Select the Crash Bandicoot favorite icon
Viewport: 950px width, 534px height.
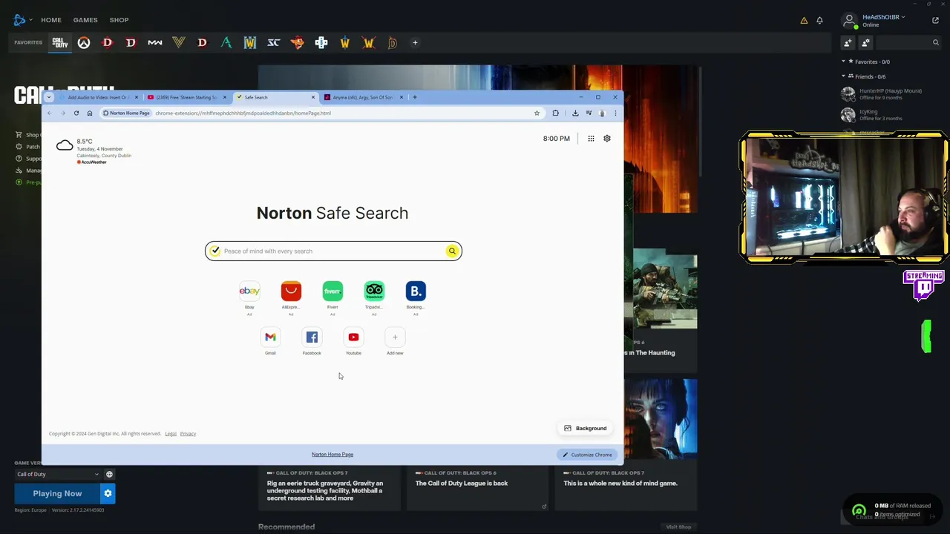click(297, 43)
